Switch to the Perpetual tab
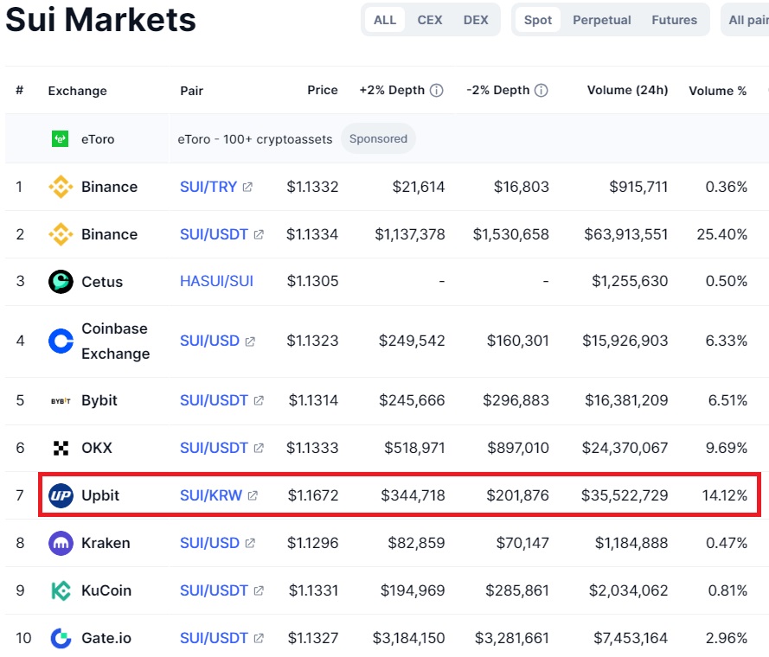This screenshot has width=769, height=657. (602, 20)
